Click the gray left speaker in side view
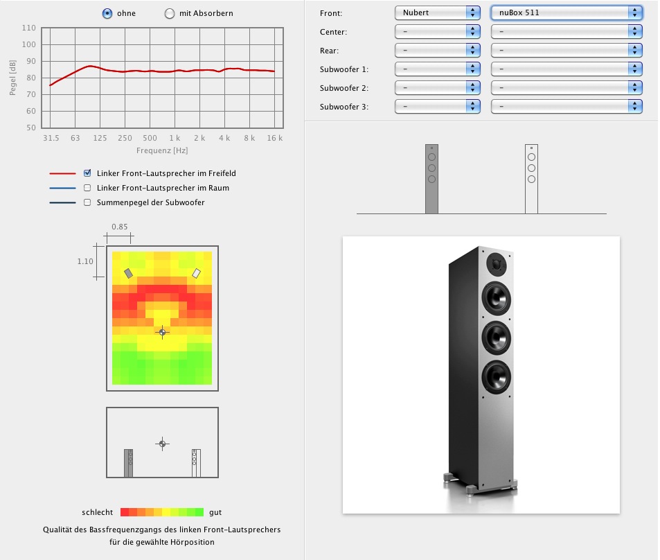Viewport: 660px width, 560px height. pyautogui.click(x=128, y=462)
